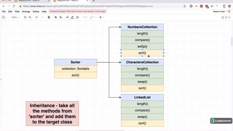Select length() in NumbersCollection

[x=142, y=33]
